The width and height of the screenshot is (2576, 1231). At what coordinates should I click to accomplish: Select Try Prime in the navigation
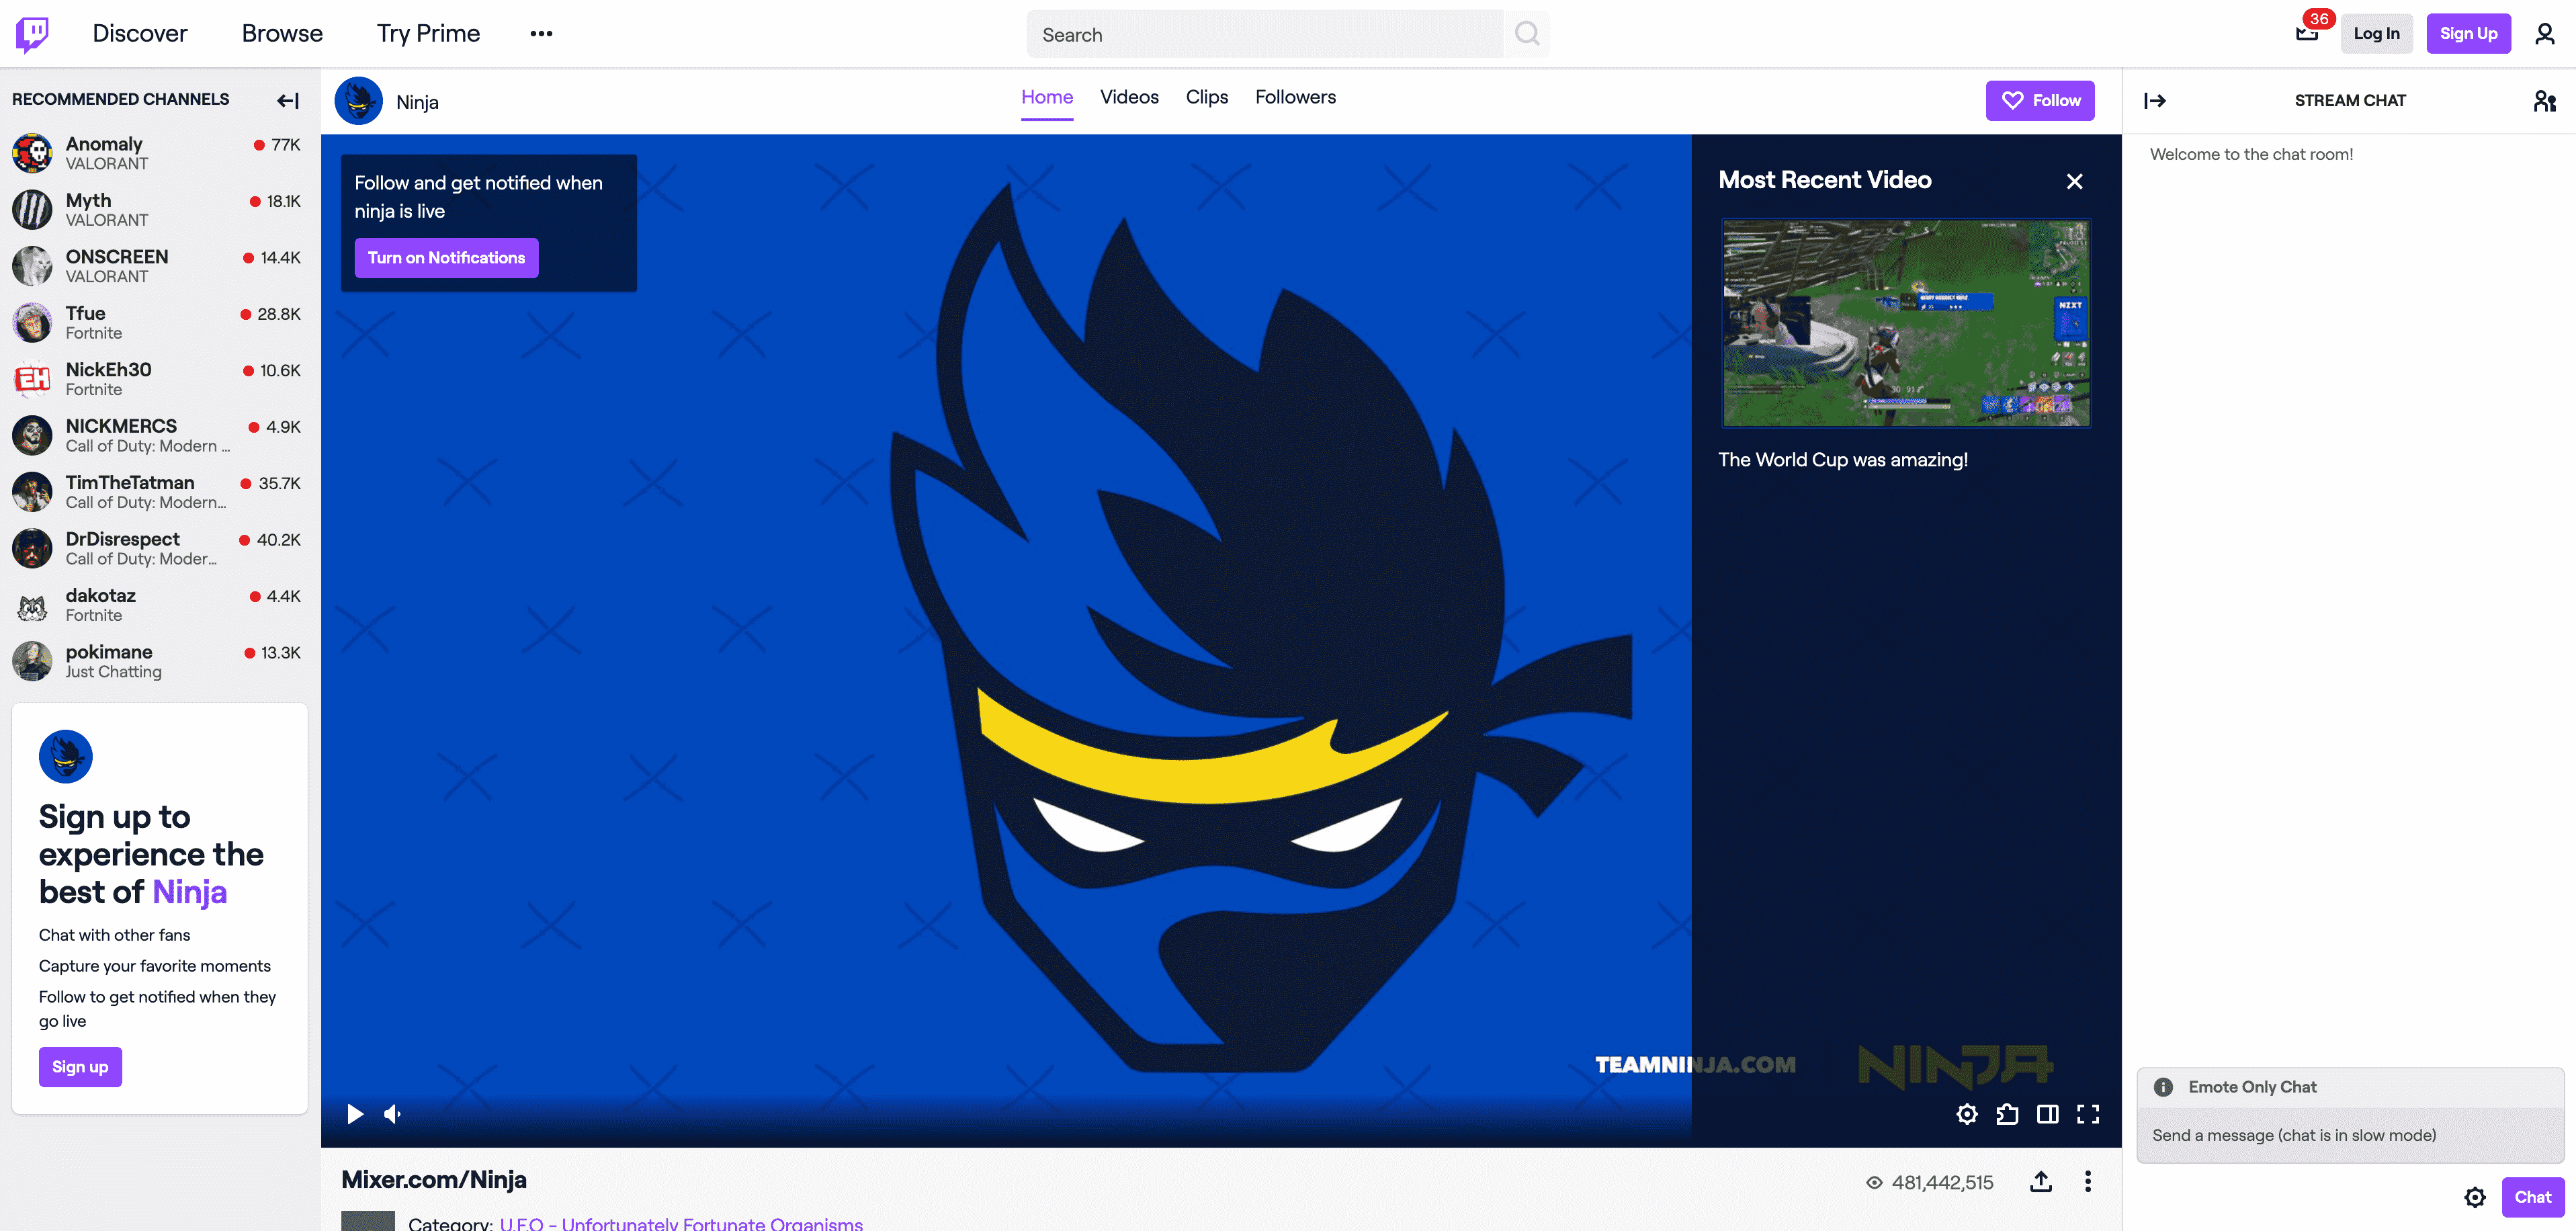[428, 34]
